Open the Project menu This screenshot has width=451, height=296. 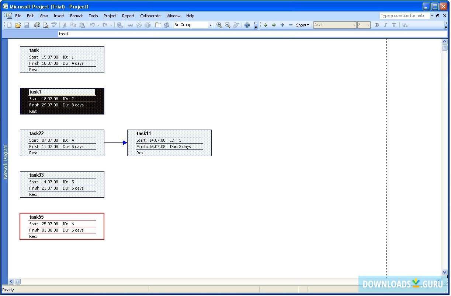(110, 16)
